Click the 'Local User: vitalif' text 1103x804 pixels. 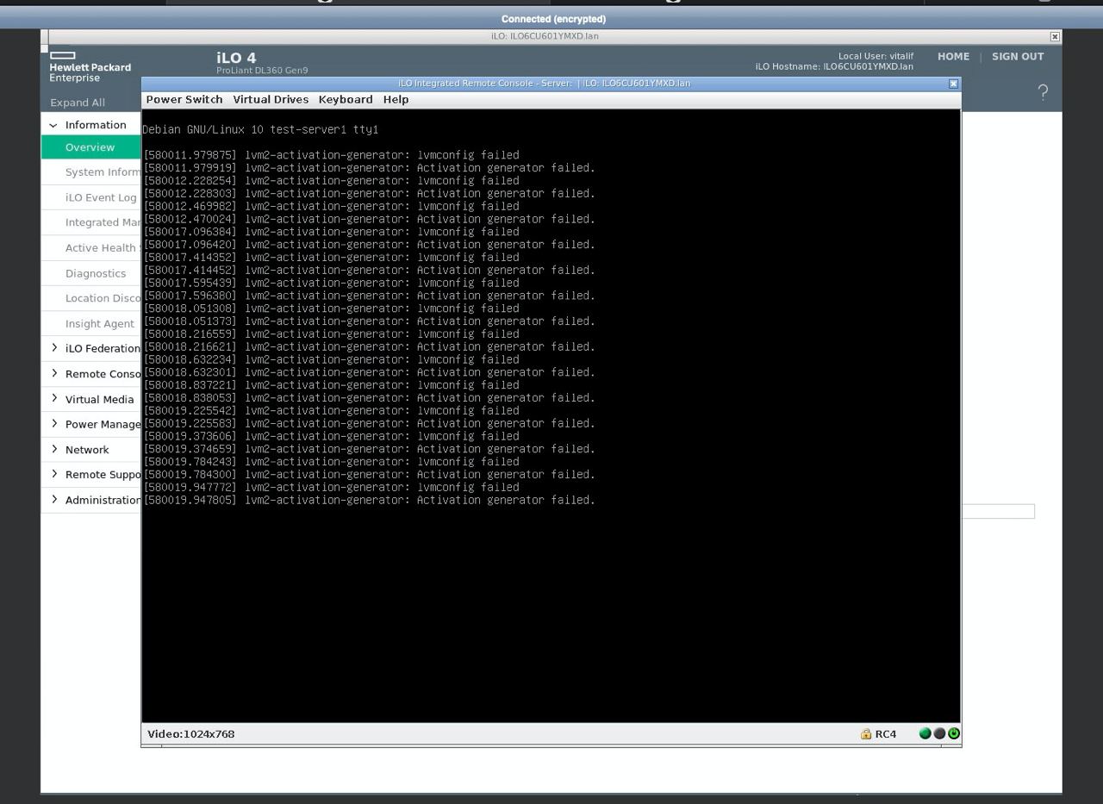tap(876, 56)
